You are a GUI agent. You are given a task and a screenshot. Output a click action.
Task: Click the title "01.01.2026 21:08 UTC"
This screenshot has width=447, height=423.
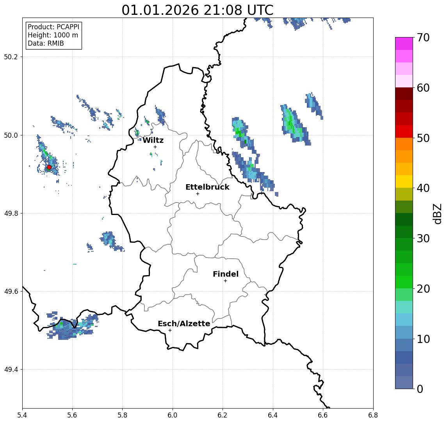pos(198,10)
